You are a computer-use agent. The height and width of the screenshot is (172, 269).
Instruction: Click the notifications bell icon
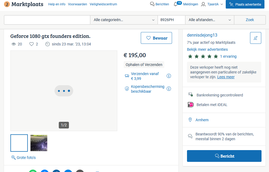pos(176,4)
